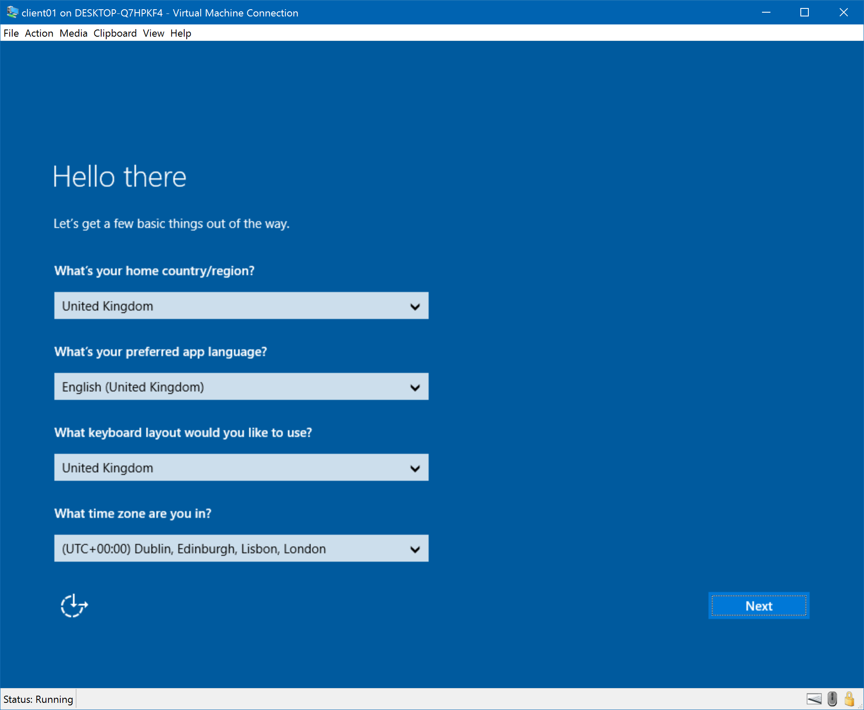Expand the time zone dropdown
864x710 pixels.
coord(416,549)
